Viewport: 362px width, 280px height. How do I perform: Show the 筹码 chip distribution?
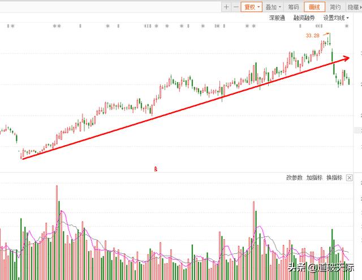tap(293, 7)
